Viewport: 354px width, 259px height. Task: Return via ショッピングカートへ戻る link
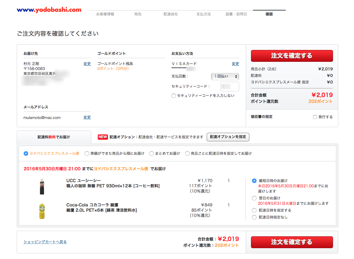pyautogui.click(x=45, y=242)
